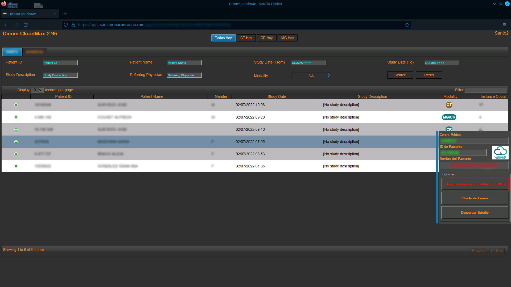The width and height of the screenshot is (511, 287).
Task: Click the CR modality badge
Action: tap(449, 129)
